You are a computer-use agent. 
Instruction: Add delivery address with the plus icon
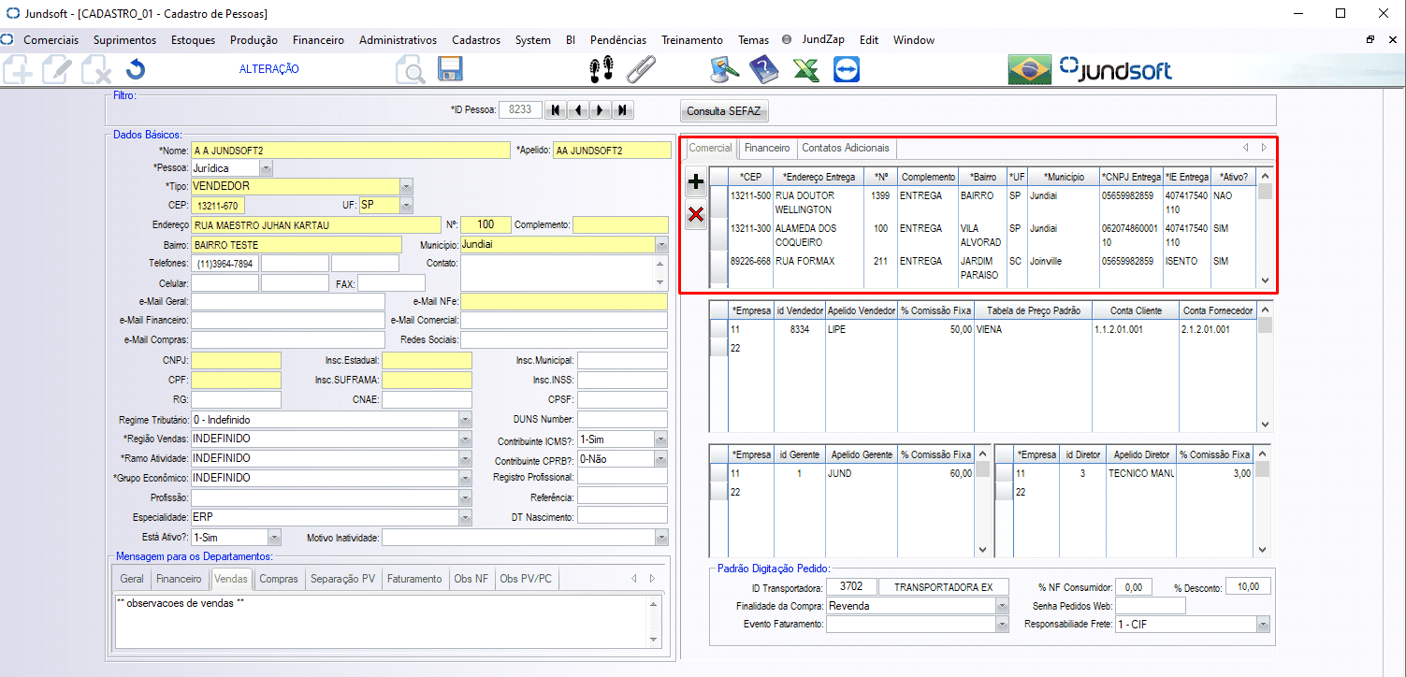pyautogui.click(x=696, y=181)
